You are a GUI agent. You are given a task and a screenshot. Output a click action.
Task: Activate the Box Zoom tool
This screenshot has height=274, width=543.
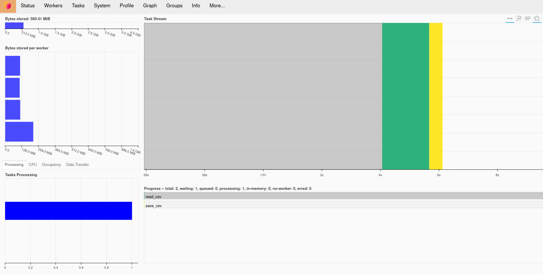(519, 19)
